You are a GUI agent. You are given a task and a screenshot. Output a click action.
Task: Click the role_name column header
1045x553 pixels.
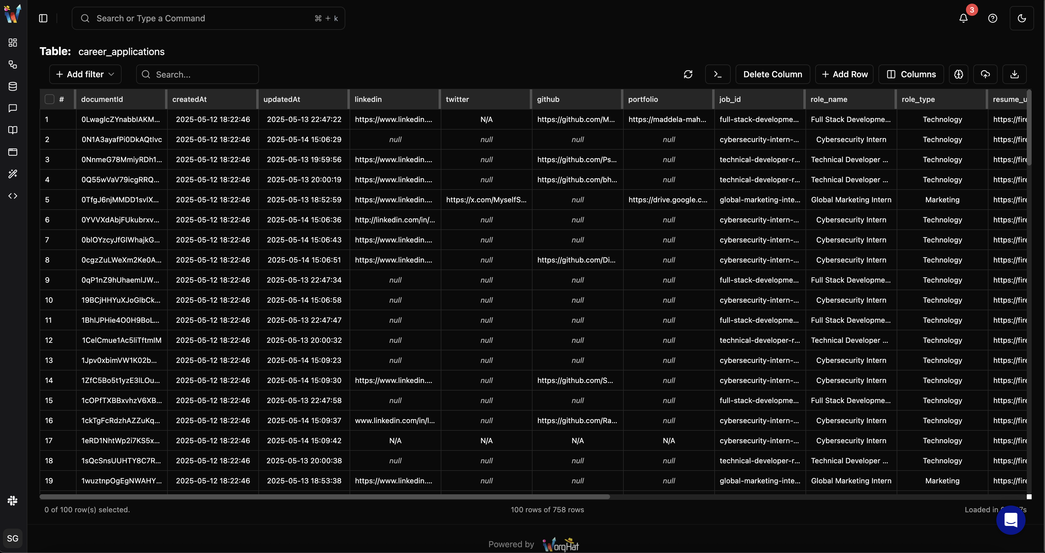coord(828,99)
